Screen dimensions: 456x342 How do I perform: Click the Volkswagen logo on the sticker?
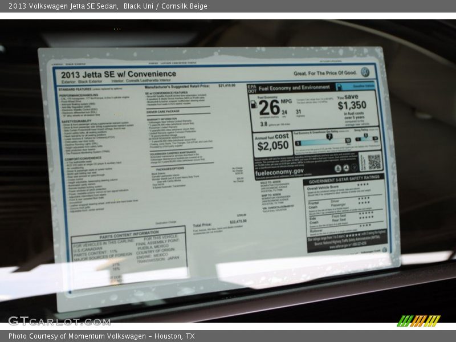coord(365,72)
